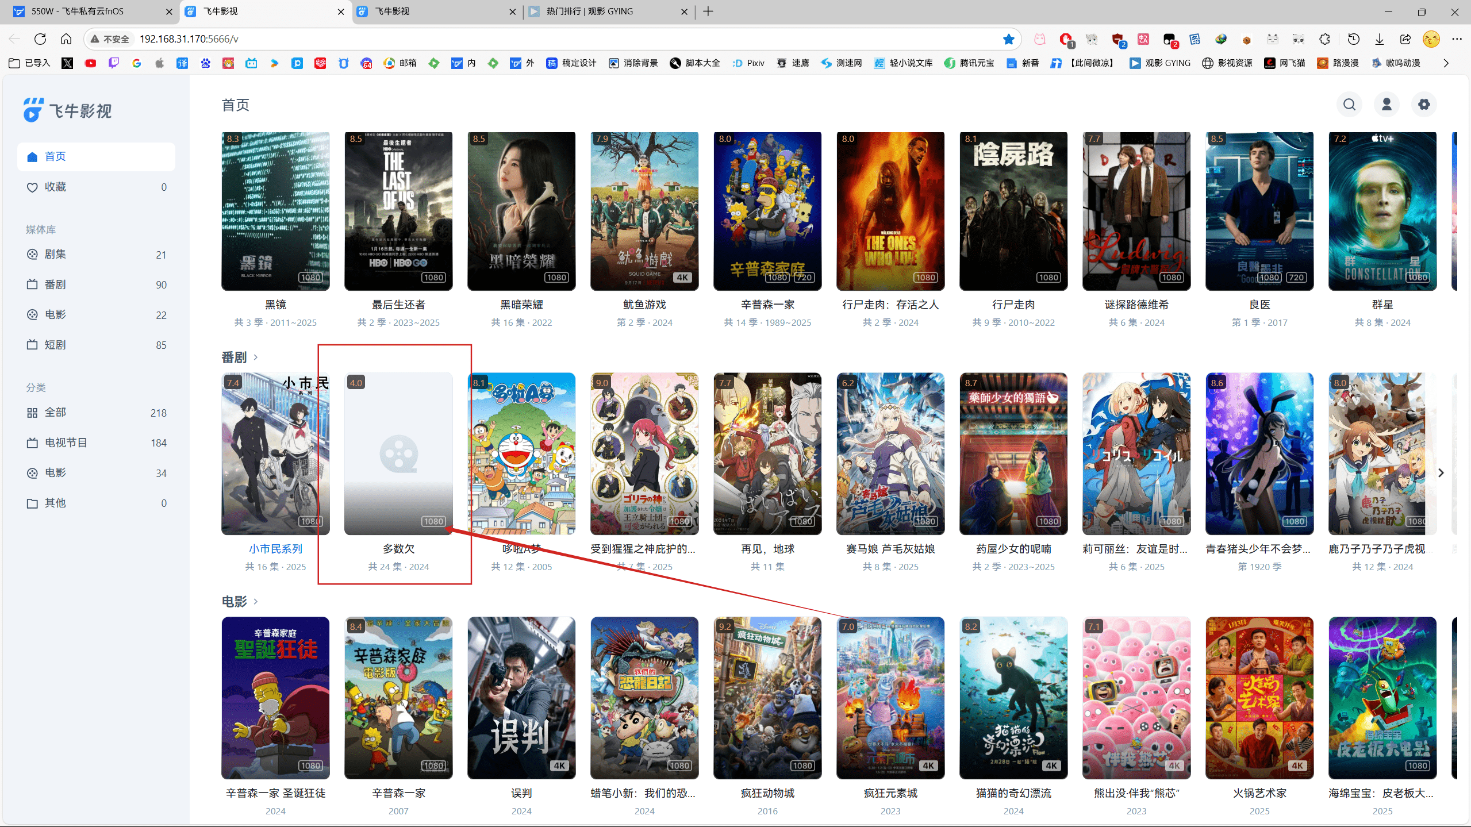
Task: Click the browser share icon
Action: click(x=1405, y=39)
